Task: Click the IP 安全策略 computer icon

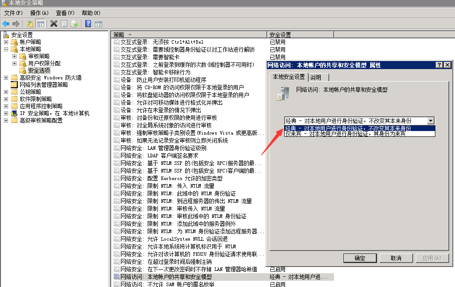Action: (14, 113)
